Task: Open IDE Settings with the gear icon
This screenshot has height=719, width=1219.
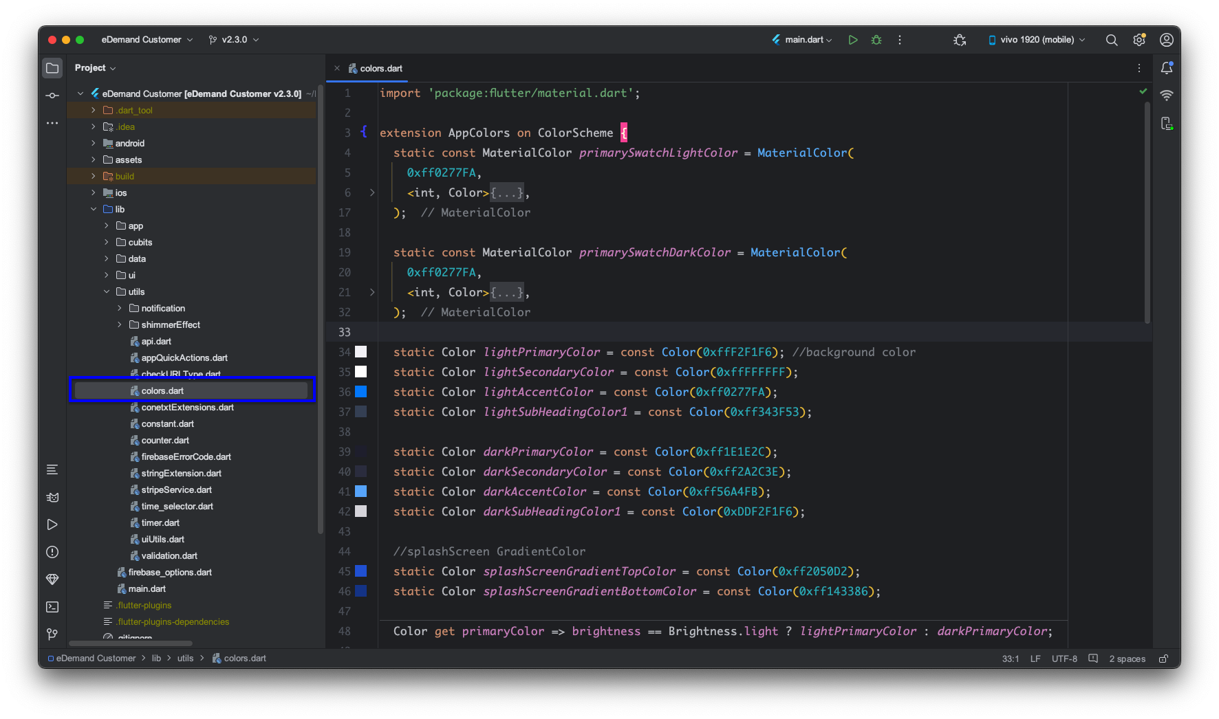Action: click(x=1139, y=39)
